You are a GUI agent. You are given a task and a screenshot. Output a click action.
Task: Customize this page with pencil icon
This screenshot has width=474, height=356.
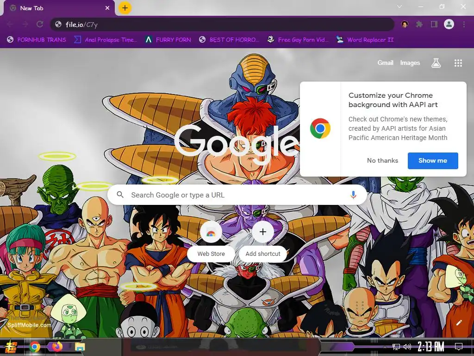pos(459,323)
